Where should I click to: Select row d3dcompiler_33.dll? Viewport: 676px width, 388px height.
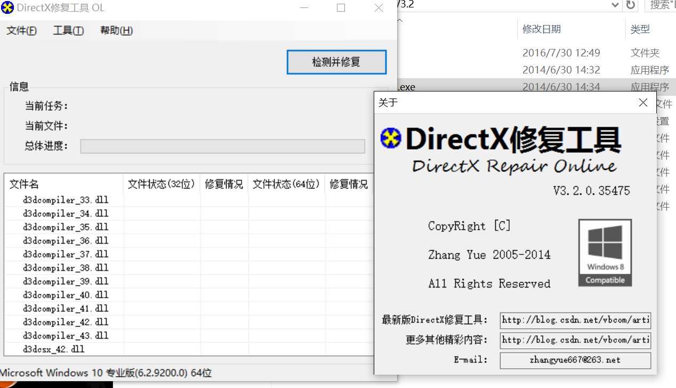click(x=189, y=200)
